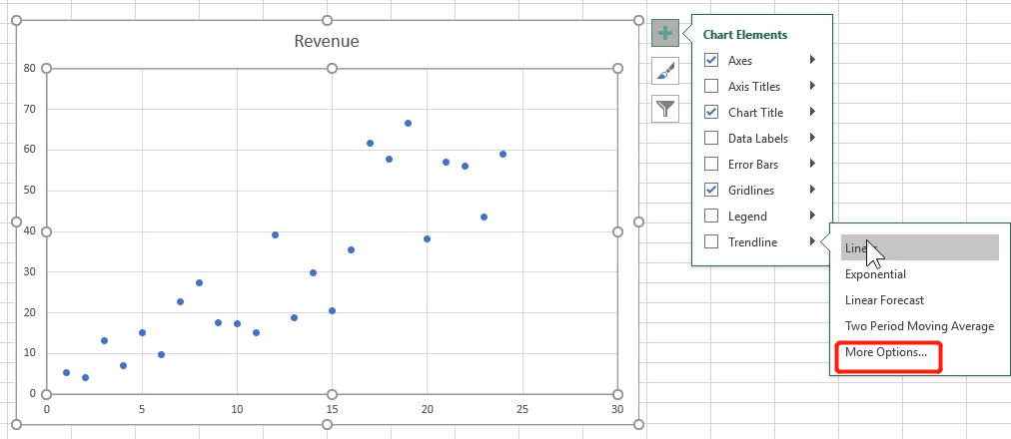
Task: Expand the Axes submenu arrow
Action: click(x=812, y=60)
